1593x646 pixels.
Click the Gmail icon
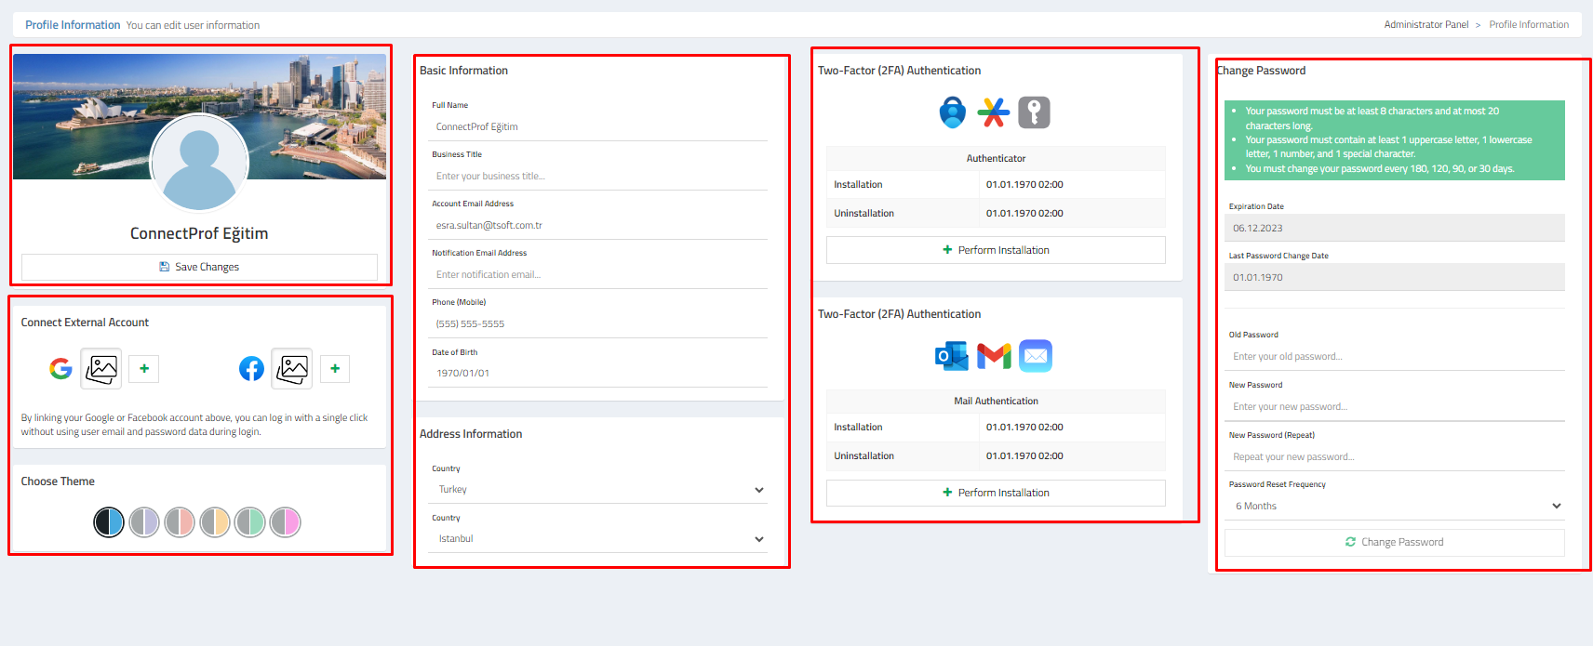click(x=993, y=356)
